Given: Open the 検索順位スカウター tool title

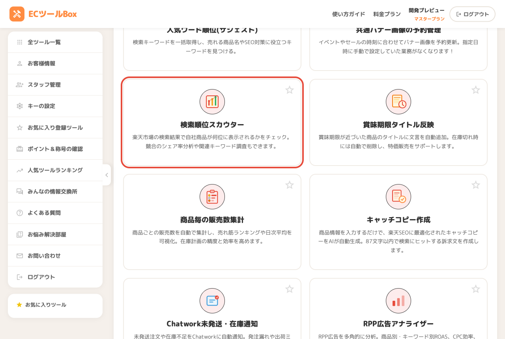Looking at the screenshot, I should tap(212, 125).
